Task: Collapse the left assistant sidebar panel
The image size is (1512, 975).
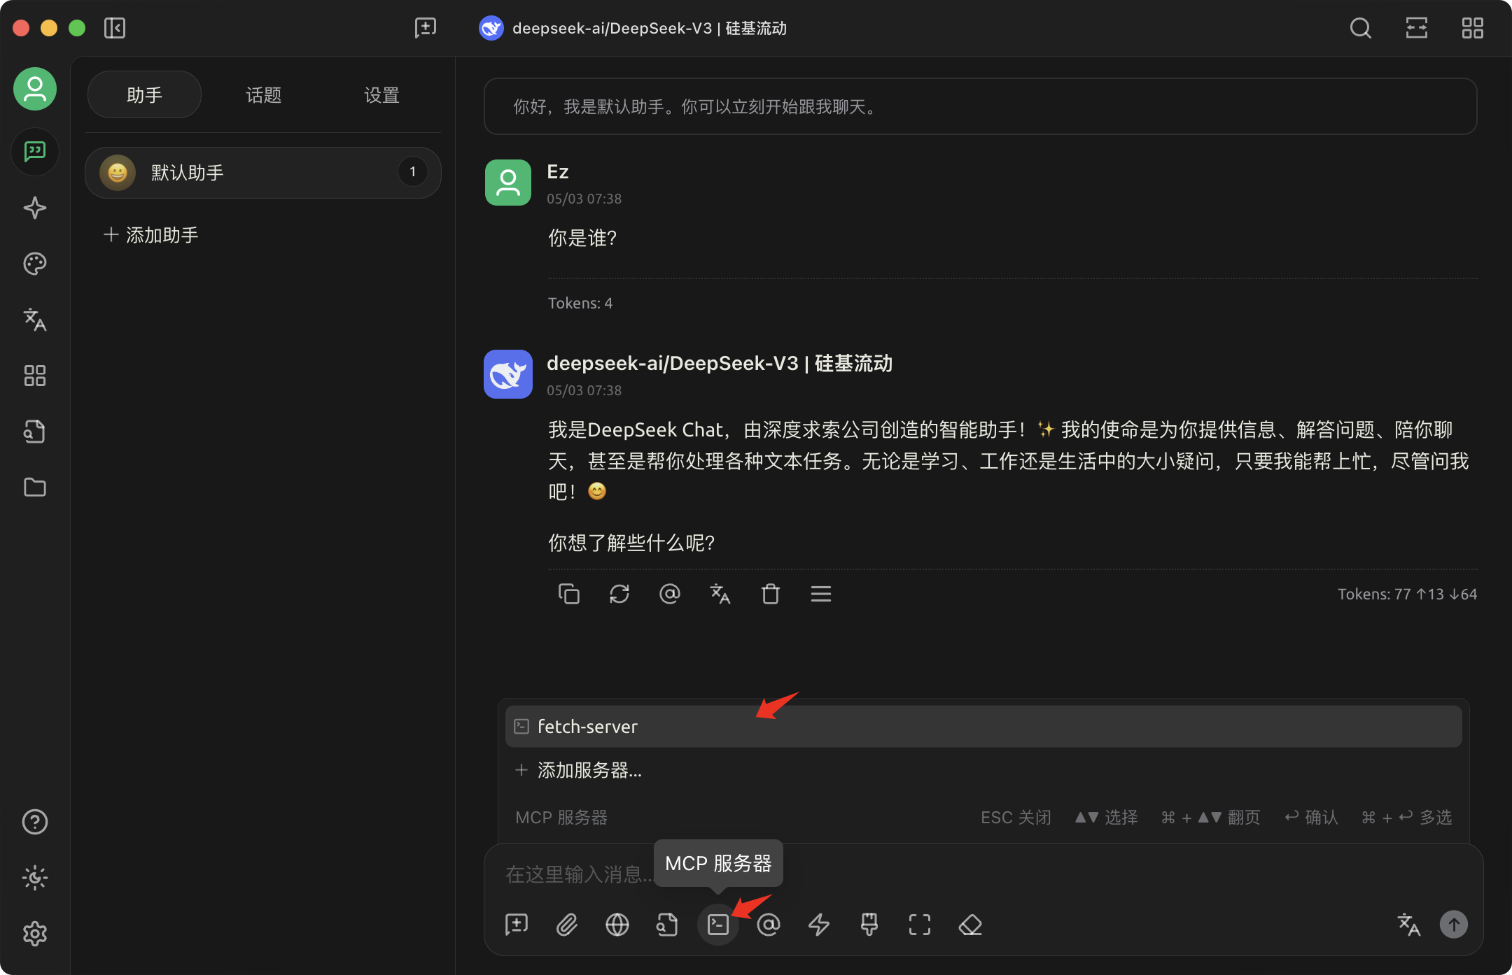Action: (x=115, y=28)
